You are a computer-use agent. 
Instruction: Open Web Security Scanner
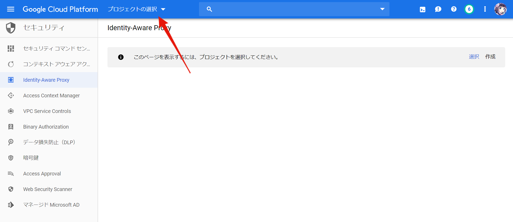(49, 189)
